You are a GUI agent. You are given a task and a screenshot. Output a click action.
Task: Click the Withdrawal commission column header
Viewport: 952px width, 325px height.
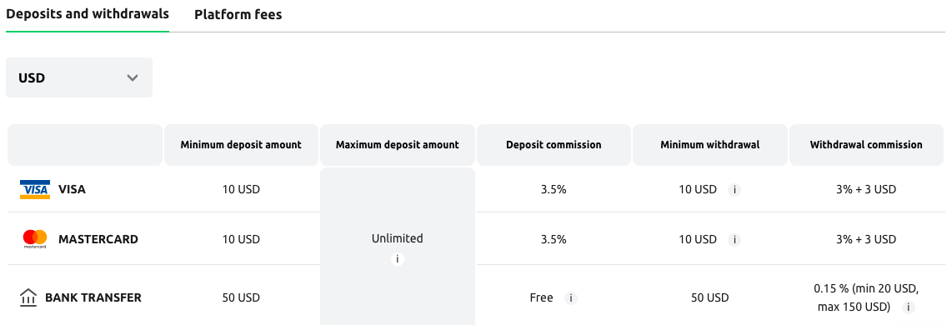click(x=866, y=144)
